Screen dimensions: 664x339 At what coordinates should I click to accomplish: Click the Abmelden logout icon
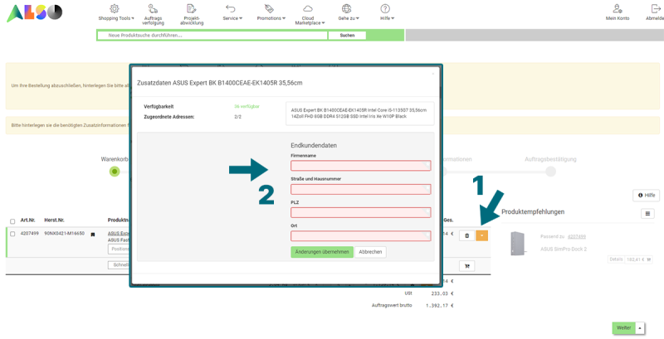point(656,8)
